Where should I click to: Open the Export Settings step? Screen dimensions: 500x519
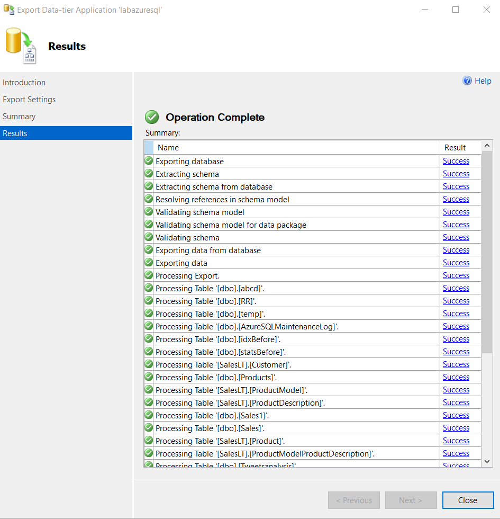[29, 100]
